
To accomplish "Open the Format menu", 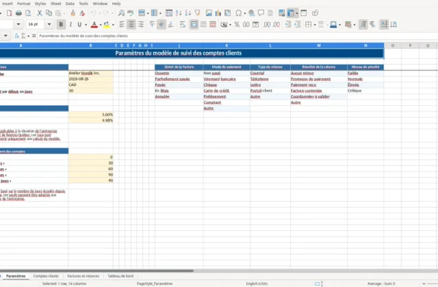I will 24,3.
